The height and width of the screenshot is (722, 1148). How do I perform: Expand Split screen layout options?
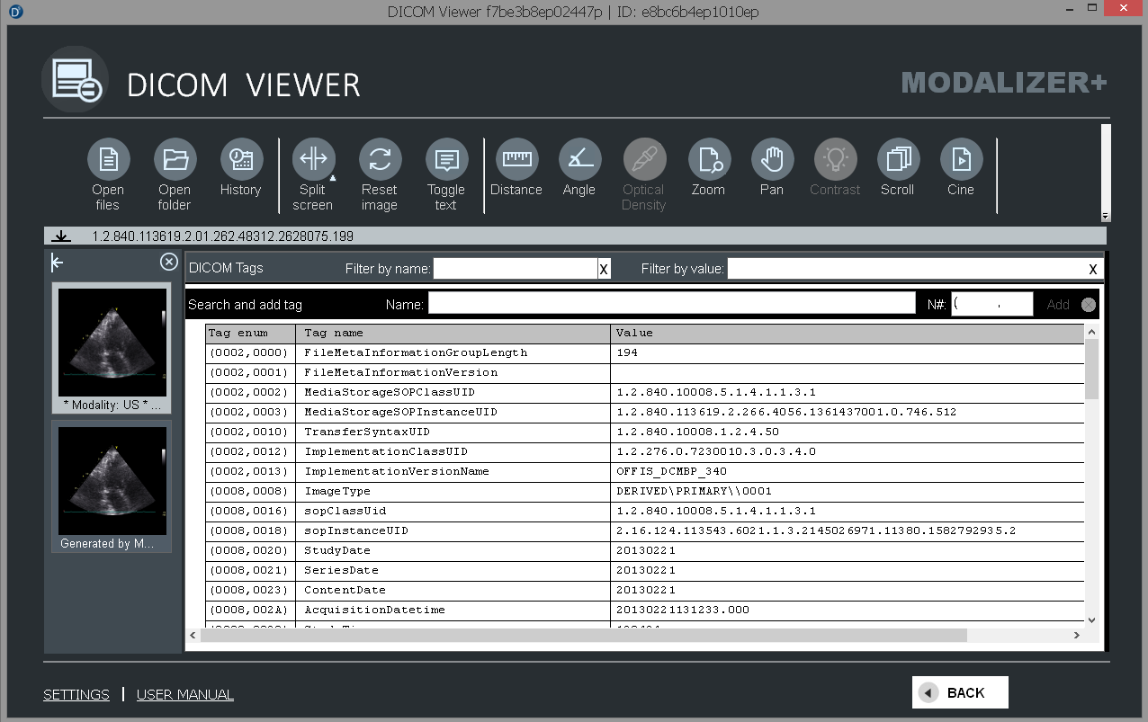[332, 178]
